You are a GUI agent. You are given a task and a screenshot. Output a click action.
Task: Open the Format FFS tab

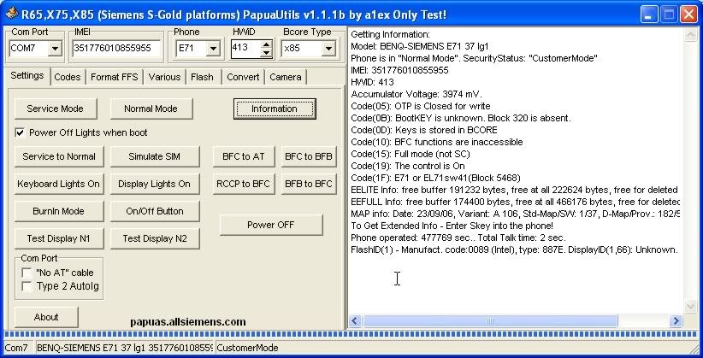[x=115, y=77]
